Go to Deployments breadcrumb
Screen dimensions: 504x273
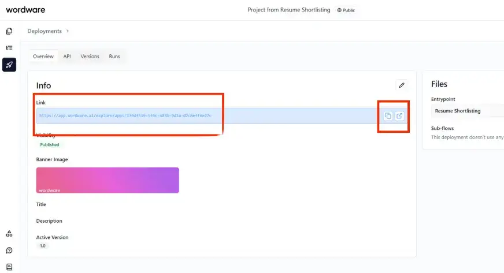[45, 31]
